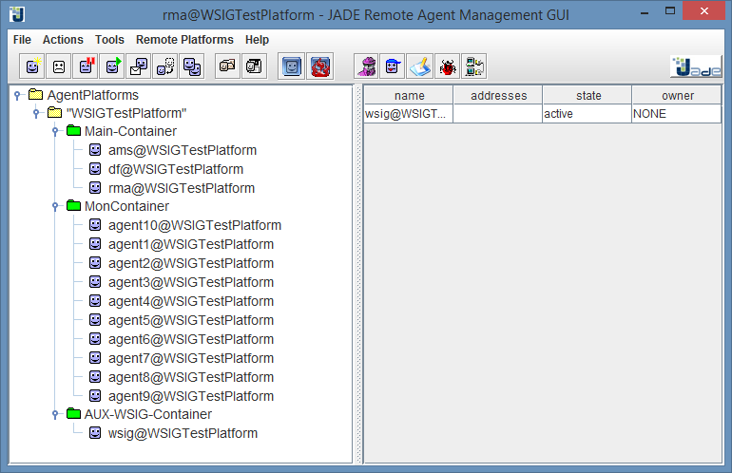Collapse the Main-Container node handle
Image resolution: width=732 pixels, height=473 pixels.
(x=55, y=131)
